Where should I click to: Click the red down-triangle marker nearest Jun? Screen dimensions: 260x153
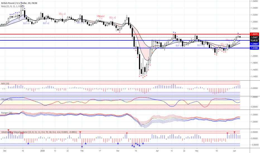pyautogui.click(x=234, y=132)
